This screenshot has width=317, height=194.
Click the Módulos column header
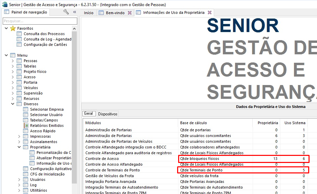130,123
